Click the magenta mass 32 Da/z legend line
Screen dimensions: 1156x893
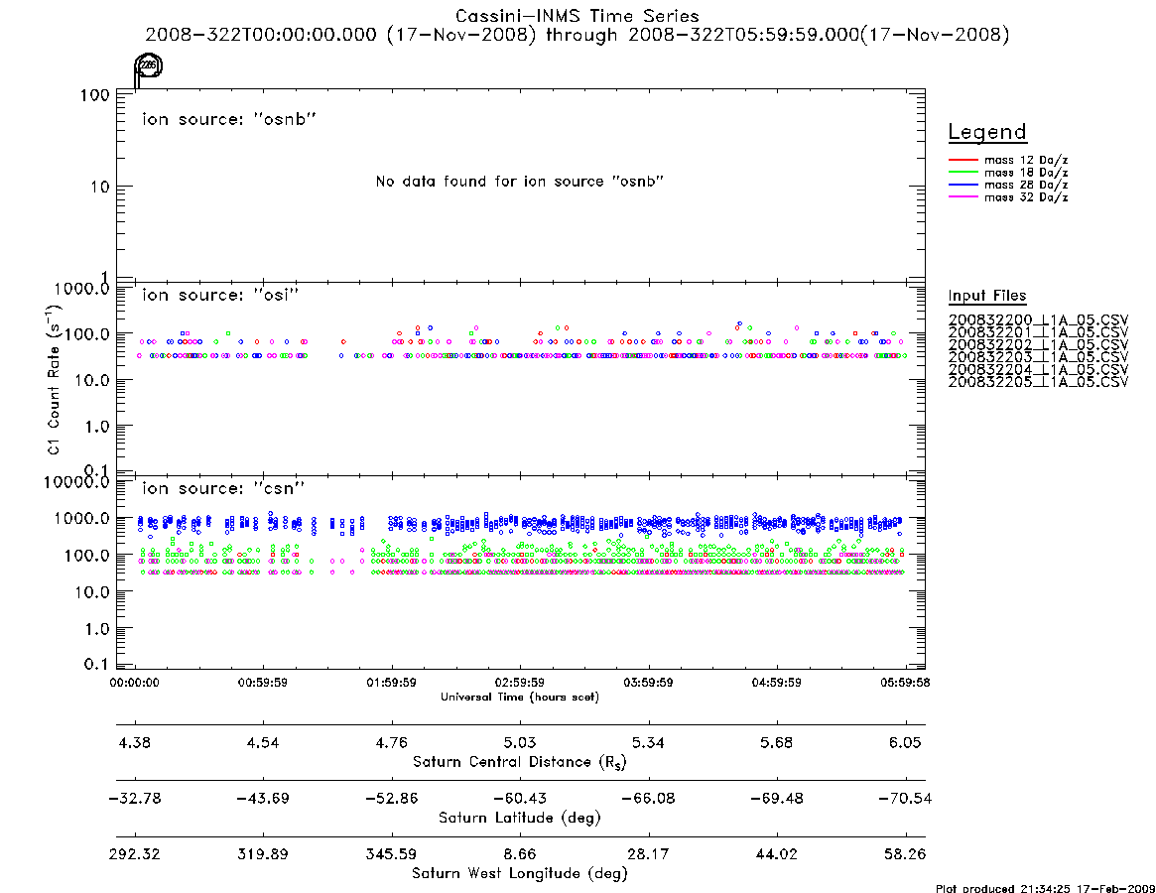pyautogui.click(x=963, y=197)
